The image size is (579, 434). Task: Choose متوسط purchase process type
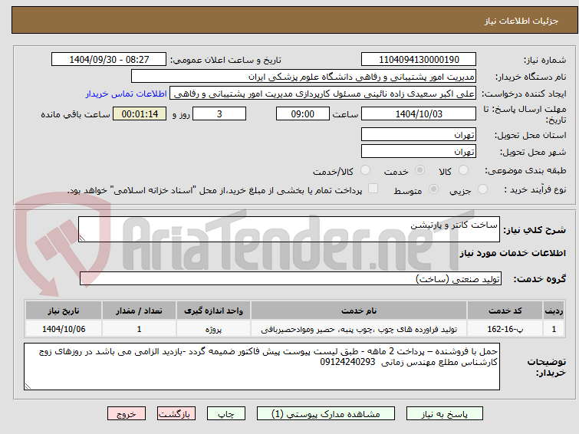[433, 189]
